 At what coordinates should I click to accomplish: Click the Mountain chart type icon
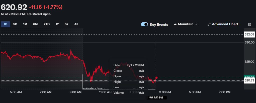coord(175,24)
